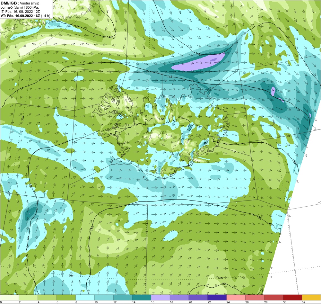Select the 2–4 m/s yellow-green legend swatch
321x304 pixels.
(28, 298)
